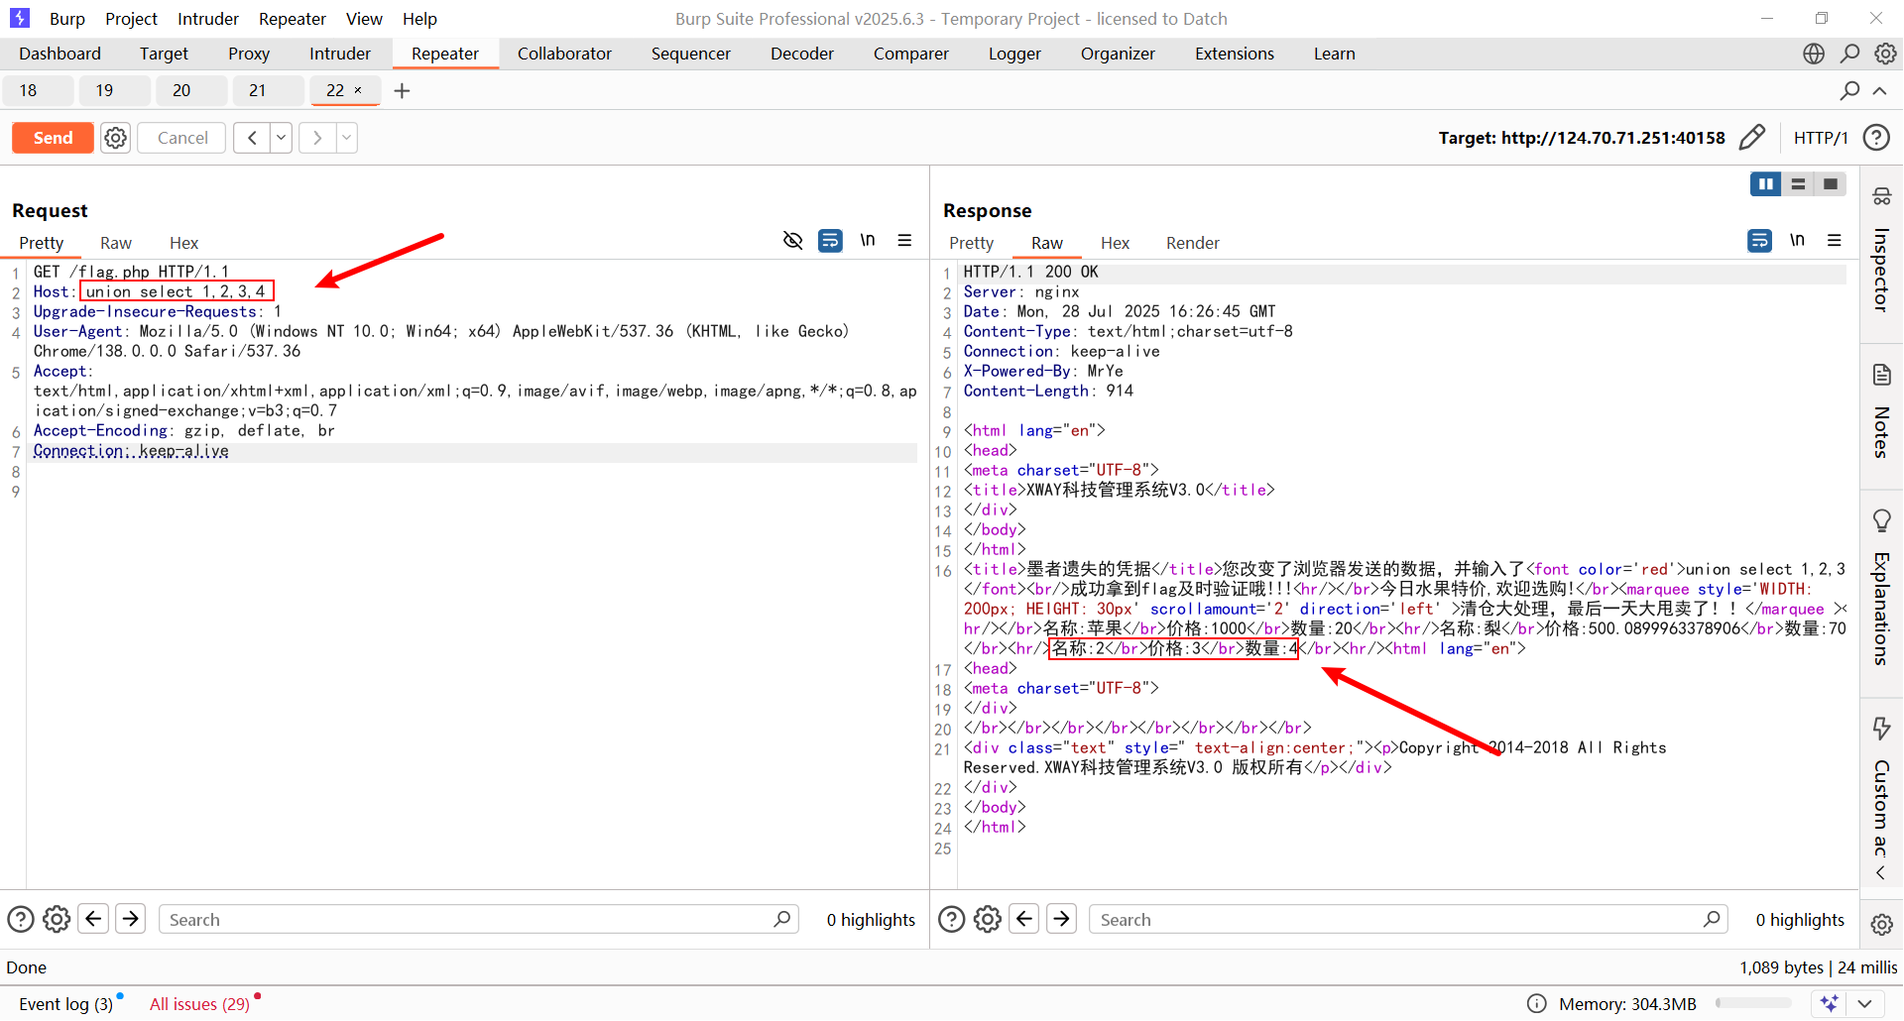Click the Burp AI sparkle icon in status bar
The height and width of the screenshot is (1021, 1904).
(1830, 1003)
